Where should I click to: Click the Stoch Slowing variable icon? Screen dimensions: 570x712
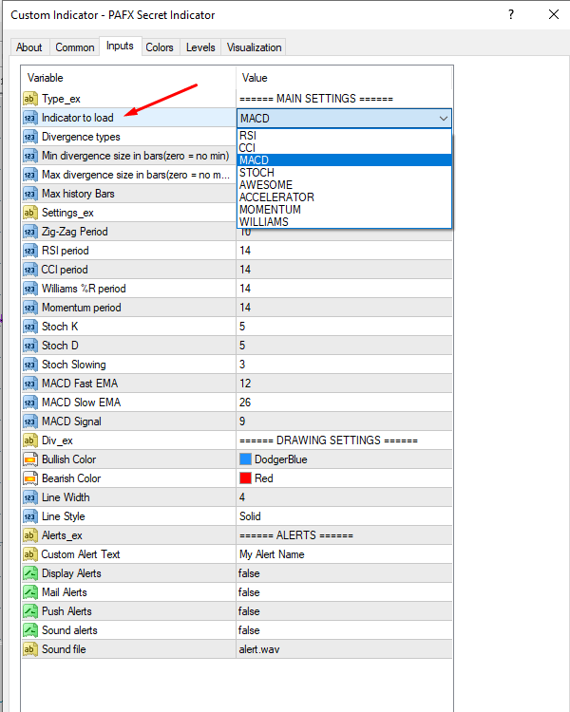coord(30,365)
